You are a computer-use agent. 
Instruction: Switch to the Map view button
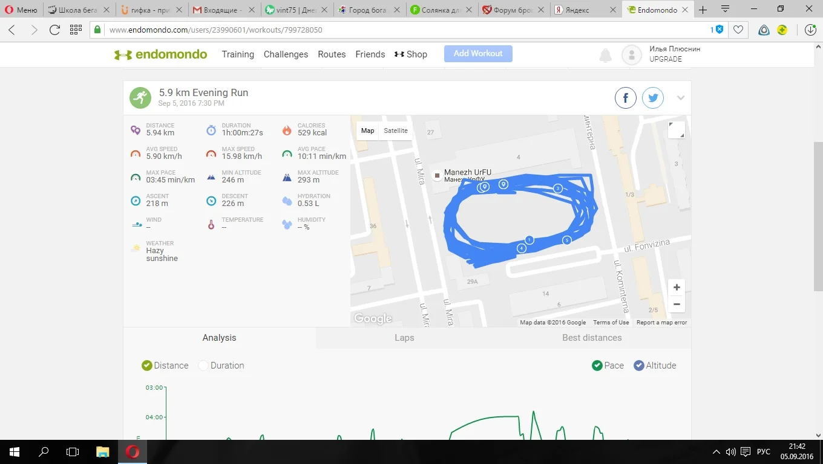tap(368, 130)
